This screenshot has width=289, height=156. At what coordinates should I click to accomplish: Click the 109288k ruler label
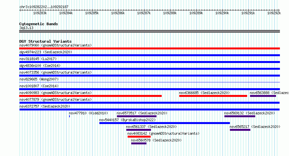point(170,13)
